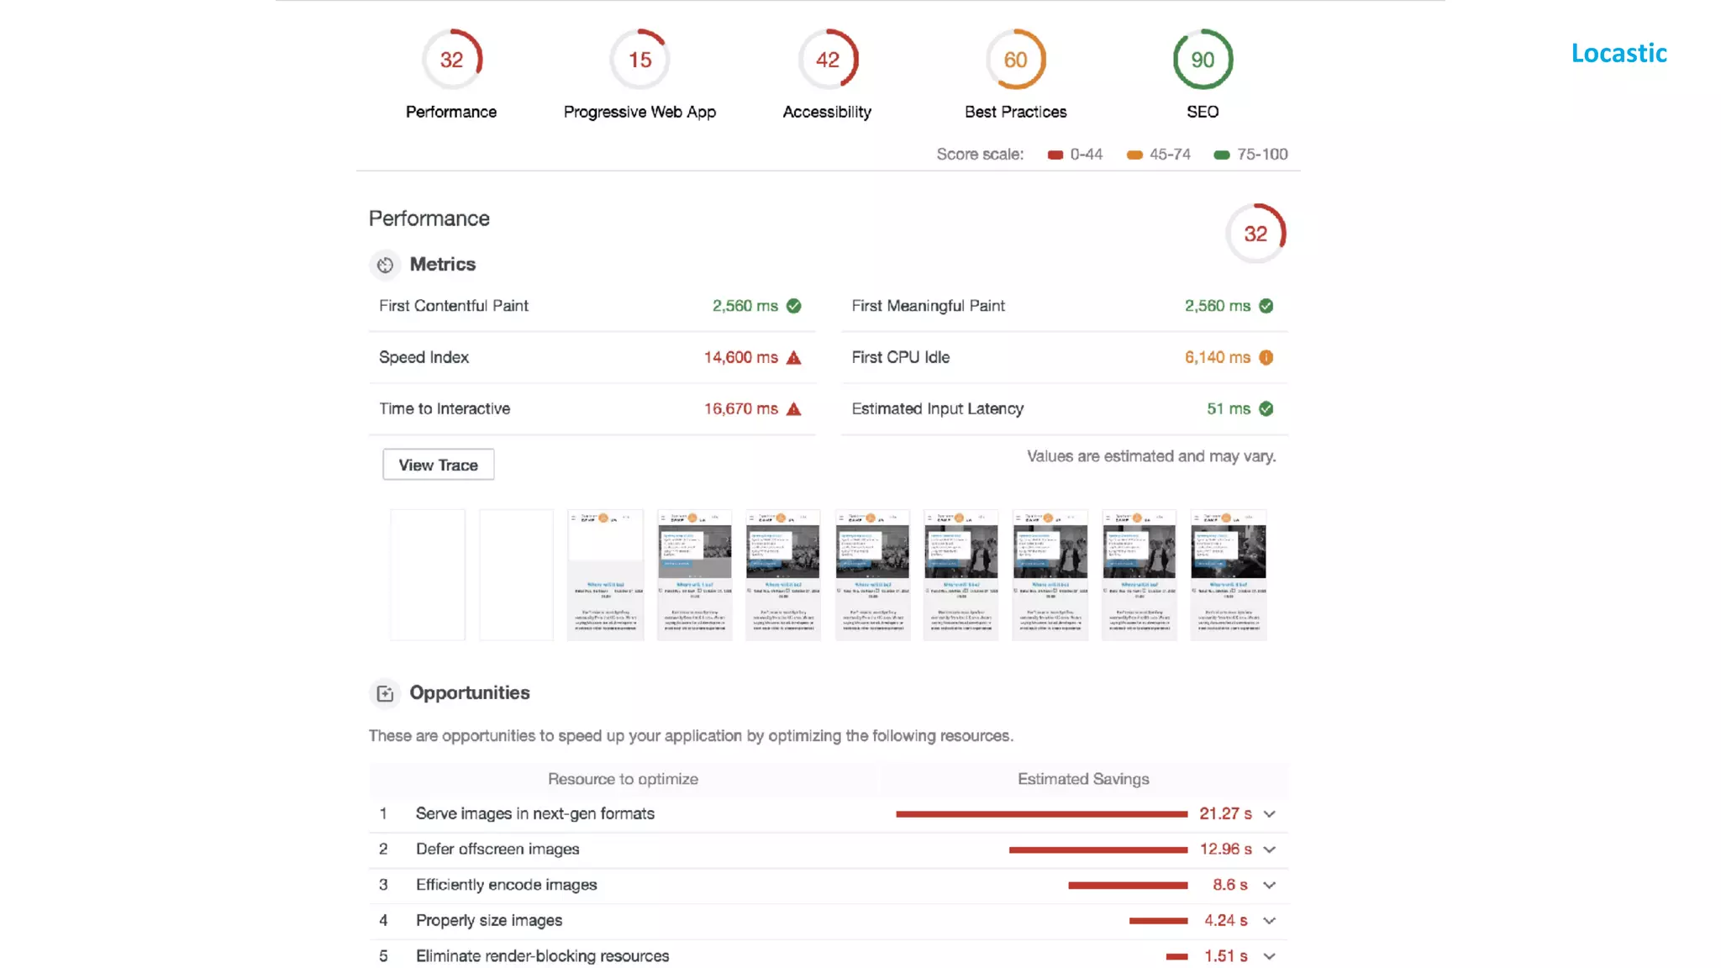Click the 21.27 s savings bar
The width and height of the screenshot is (1721, 968).
[x=1041, y=814]
